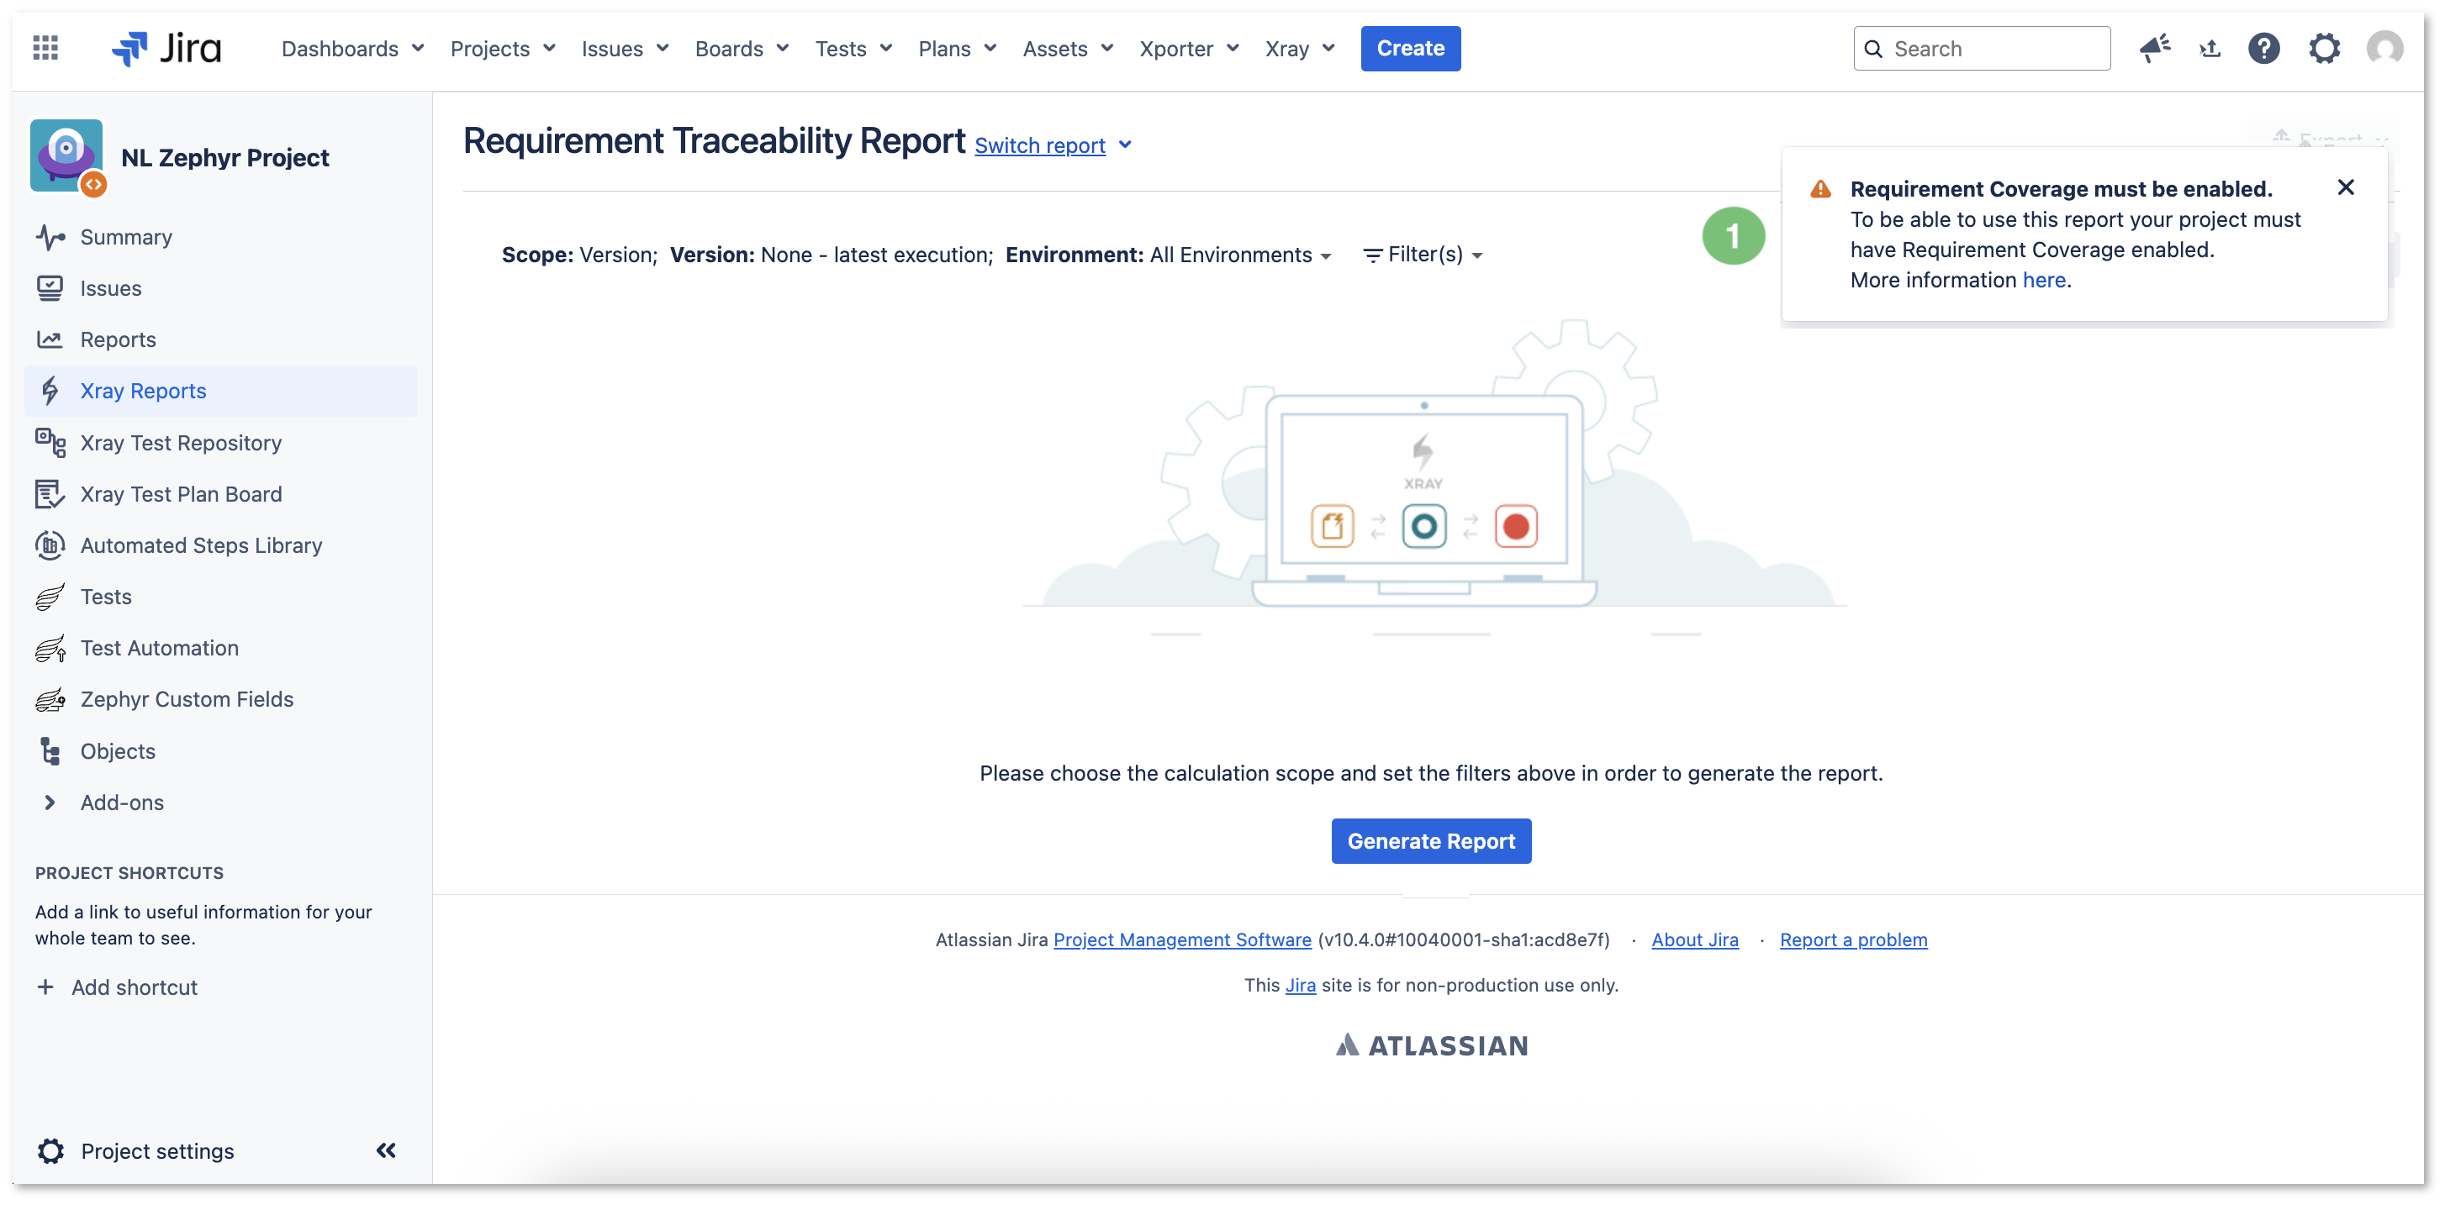This screenshot has width=2445, height=1205.
Task: Click the Objects tree icon
Action: tap(50, 750)
